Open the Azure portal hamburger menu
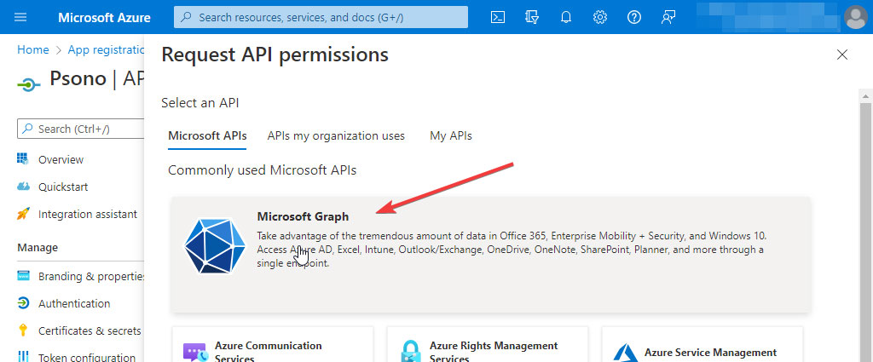This screenshot has width=873, height=362. pyautogui.click(x=20, y=17)
